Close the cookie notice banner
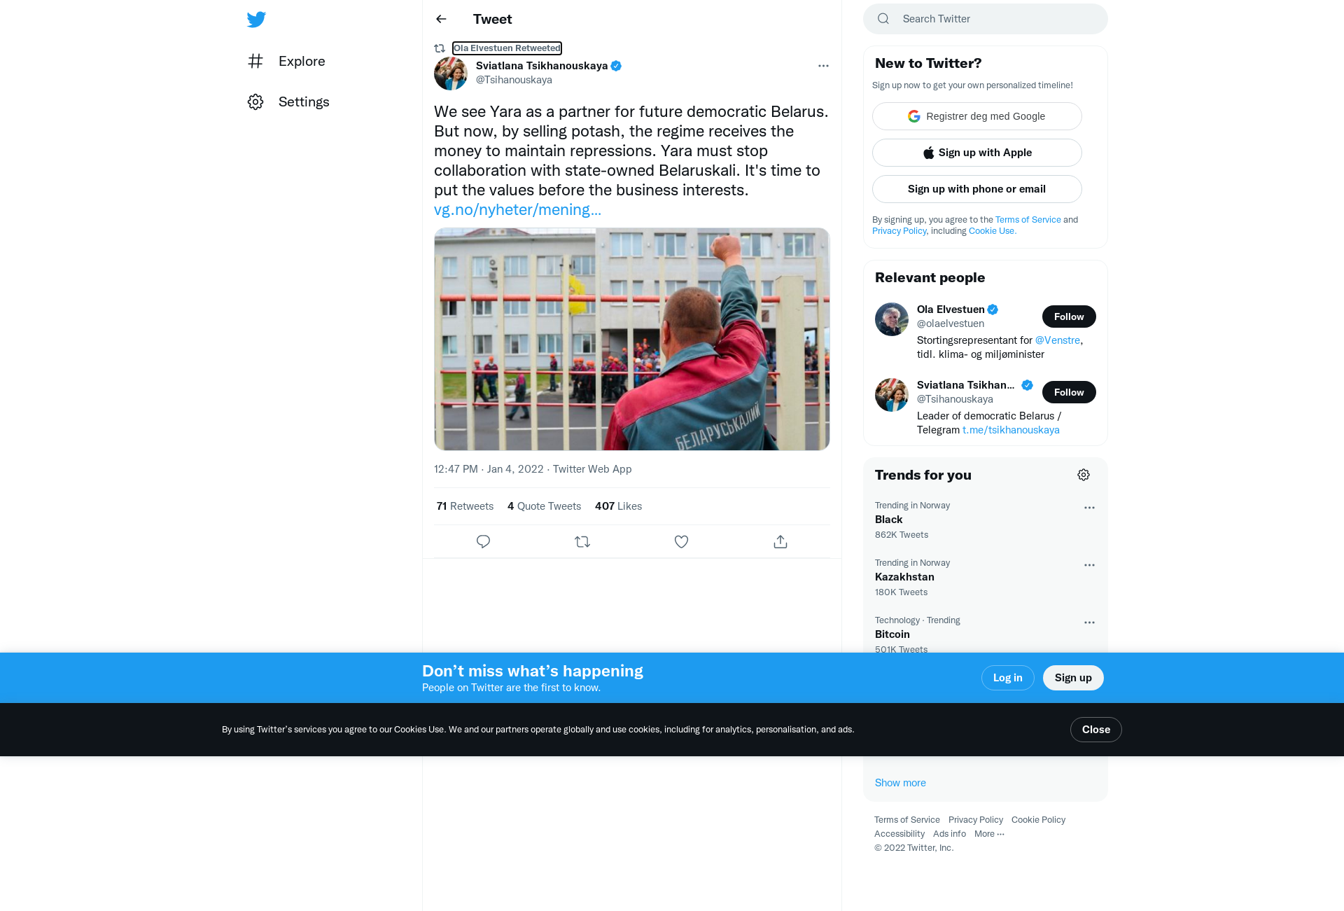 (x=1095, y=729)
